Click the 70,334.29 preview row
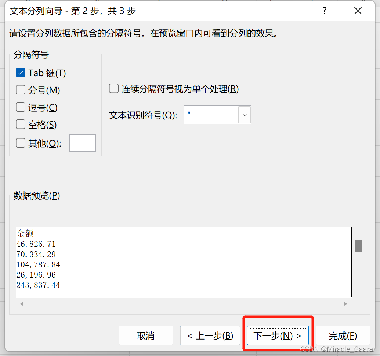The width and height of the screenshot is (380, 356). (36, 254)
